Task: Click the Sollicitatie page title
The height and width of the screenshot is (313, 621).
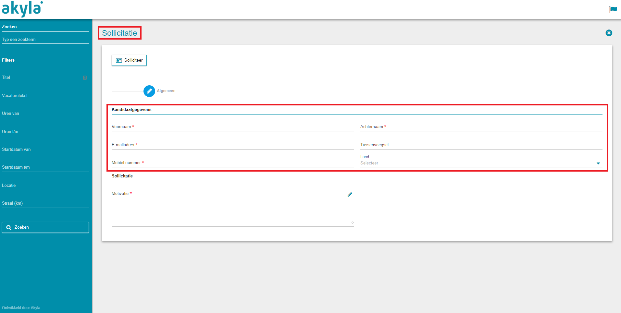Action: coord(119,33)
